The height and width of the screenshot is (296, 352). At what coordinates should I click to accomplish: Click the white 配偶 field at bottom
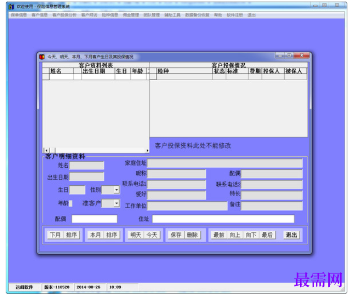pos(95,219)
